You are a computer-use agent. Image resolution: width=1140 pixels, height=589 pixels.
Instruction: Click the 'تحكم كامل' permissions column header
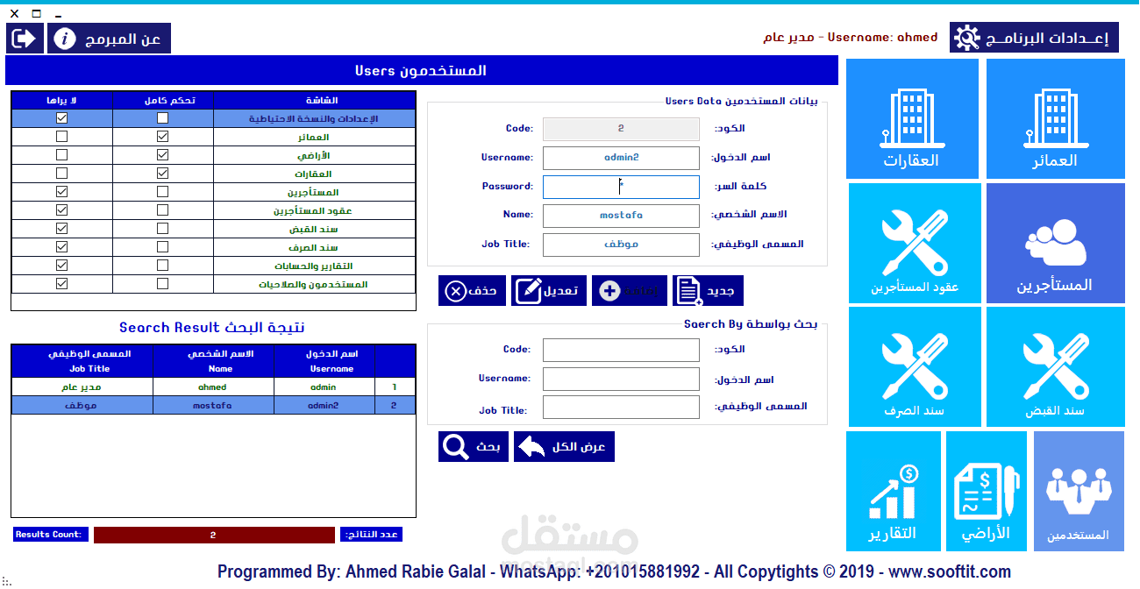pos(163,100)
